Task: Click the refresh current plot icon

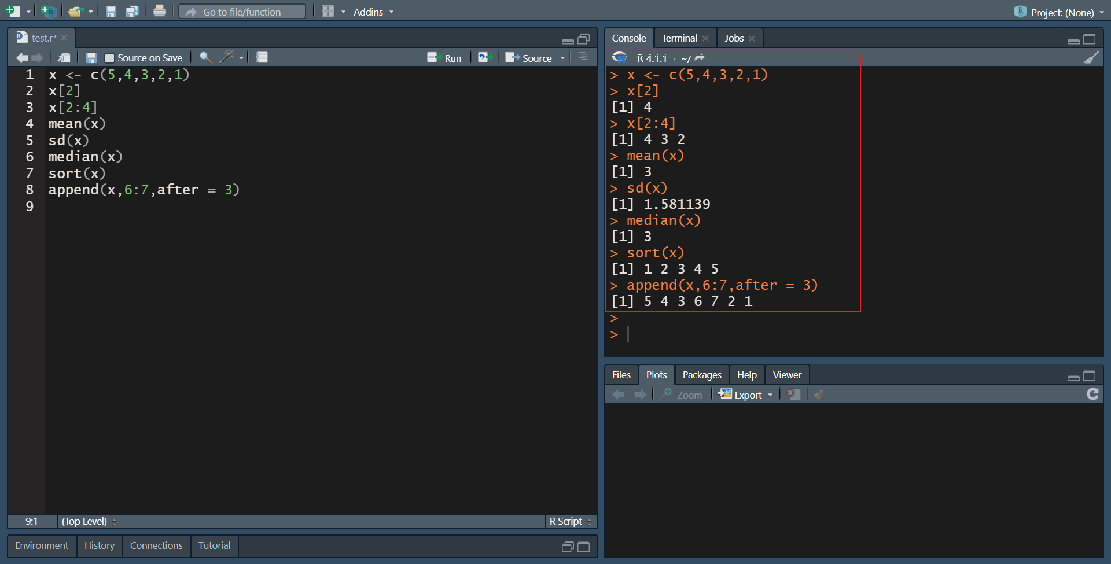Action: coord(1092,394)
